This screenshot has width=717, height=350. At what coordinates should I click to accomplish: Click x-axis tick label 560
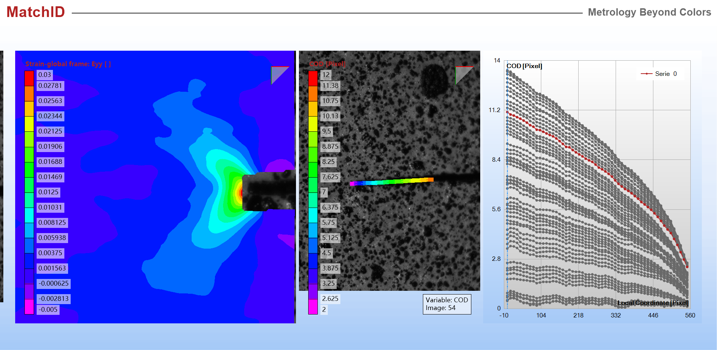pos(690,315)
